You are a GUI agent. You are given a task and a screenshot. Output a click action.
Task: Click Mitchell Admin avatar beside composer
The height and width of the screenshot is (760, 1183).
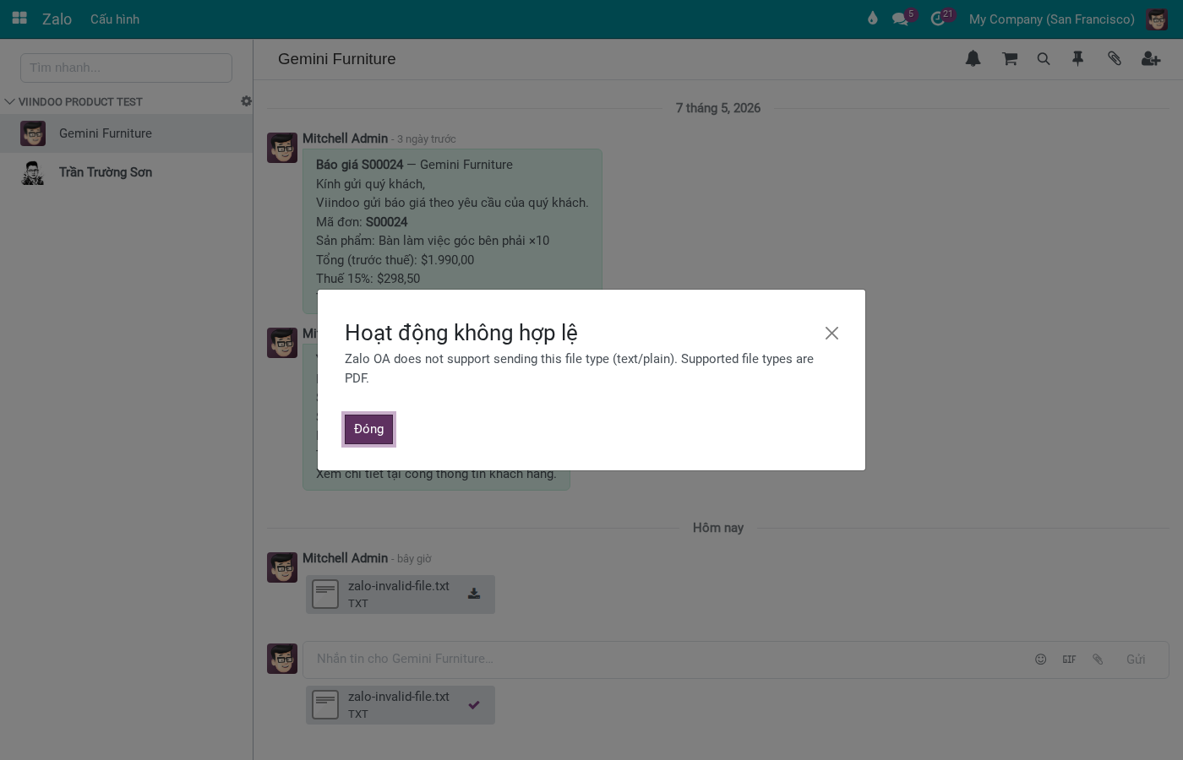[282, 659]
